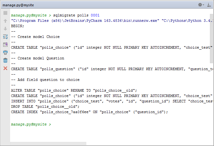Click the 'BEGIN;' output line
Screen dimensions: 214x146
point(17,26)
